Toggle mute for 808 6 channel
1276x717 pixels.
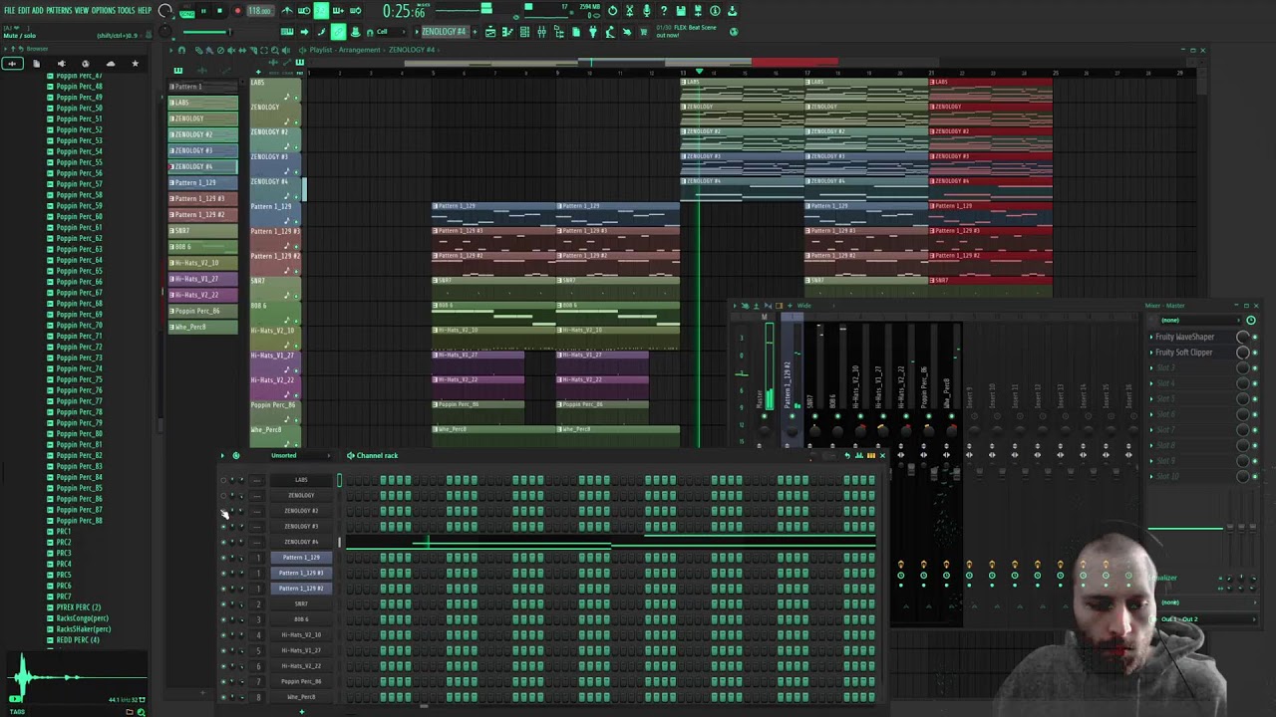(223, 619)
